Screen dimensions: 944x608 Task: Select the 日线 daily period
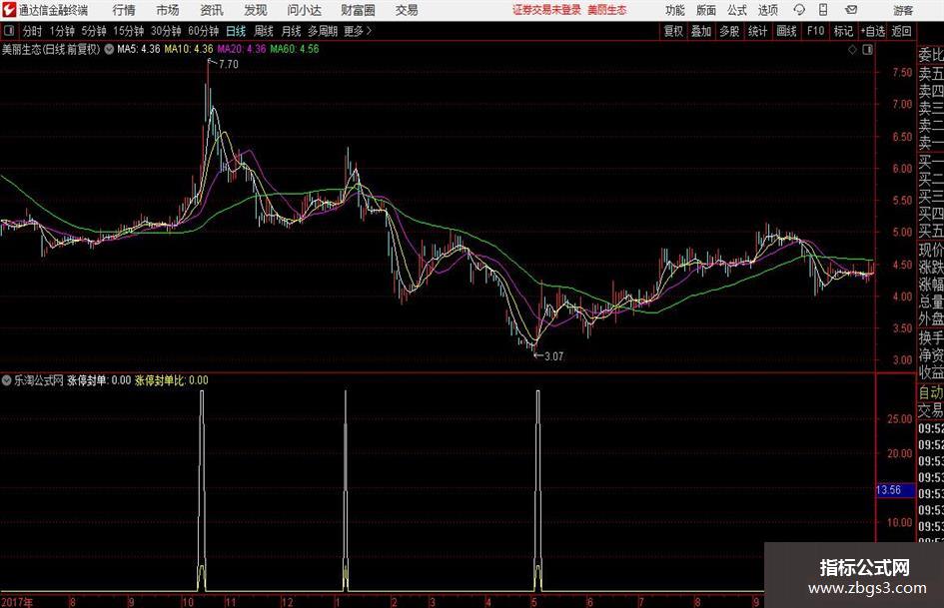tap(236, 31)
